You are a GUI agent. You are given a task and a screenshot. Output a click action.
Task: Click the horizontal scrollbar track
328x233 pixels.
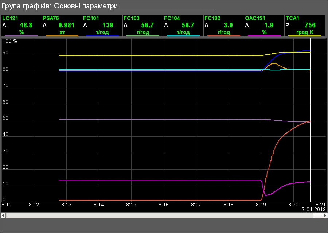164,215
